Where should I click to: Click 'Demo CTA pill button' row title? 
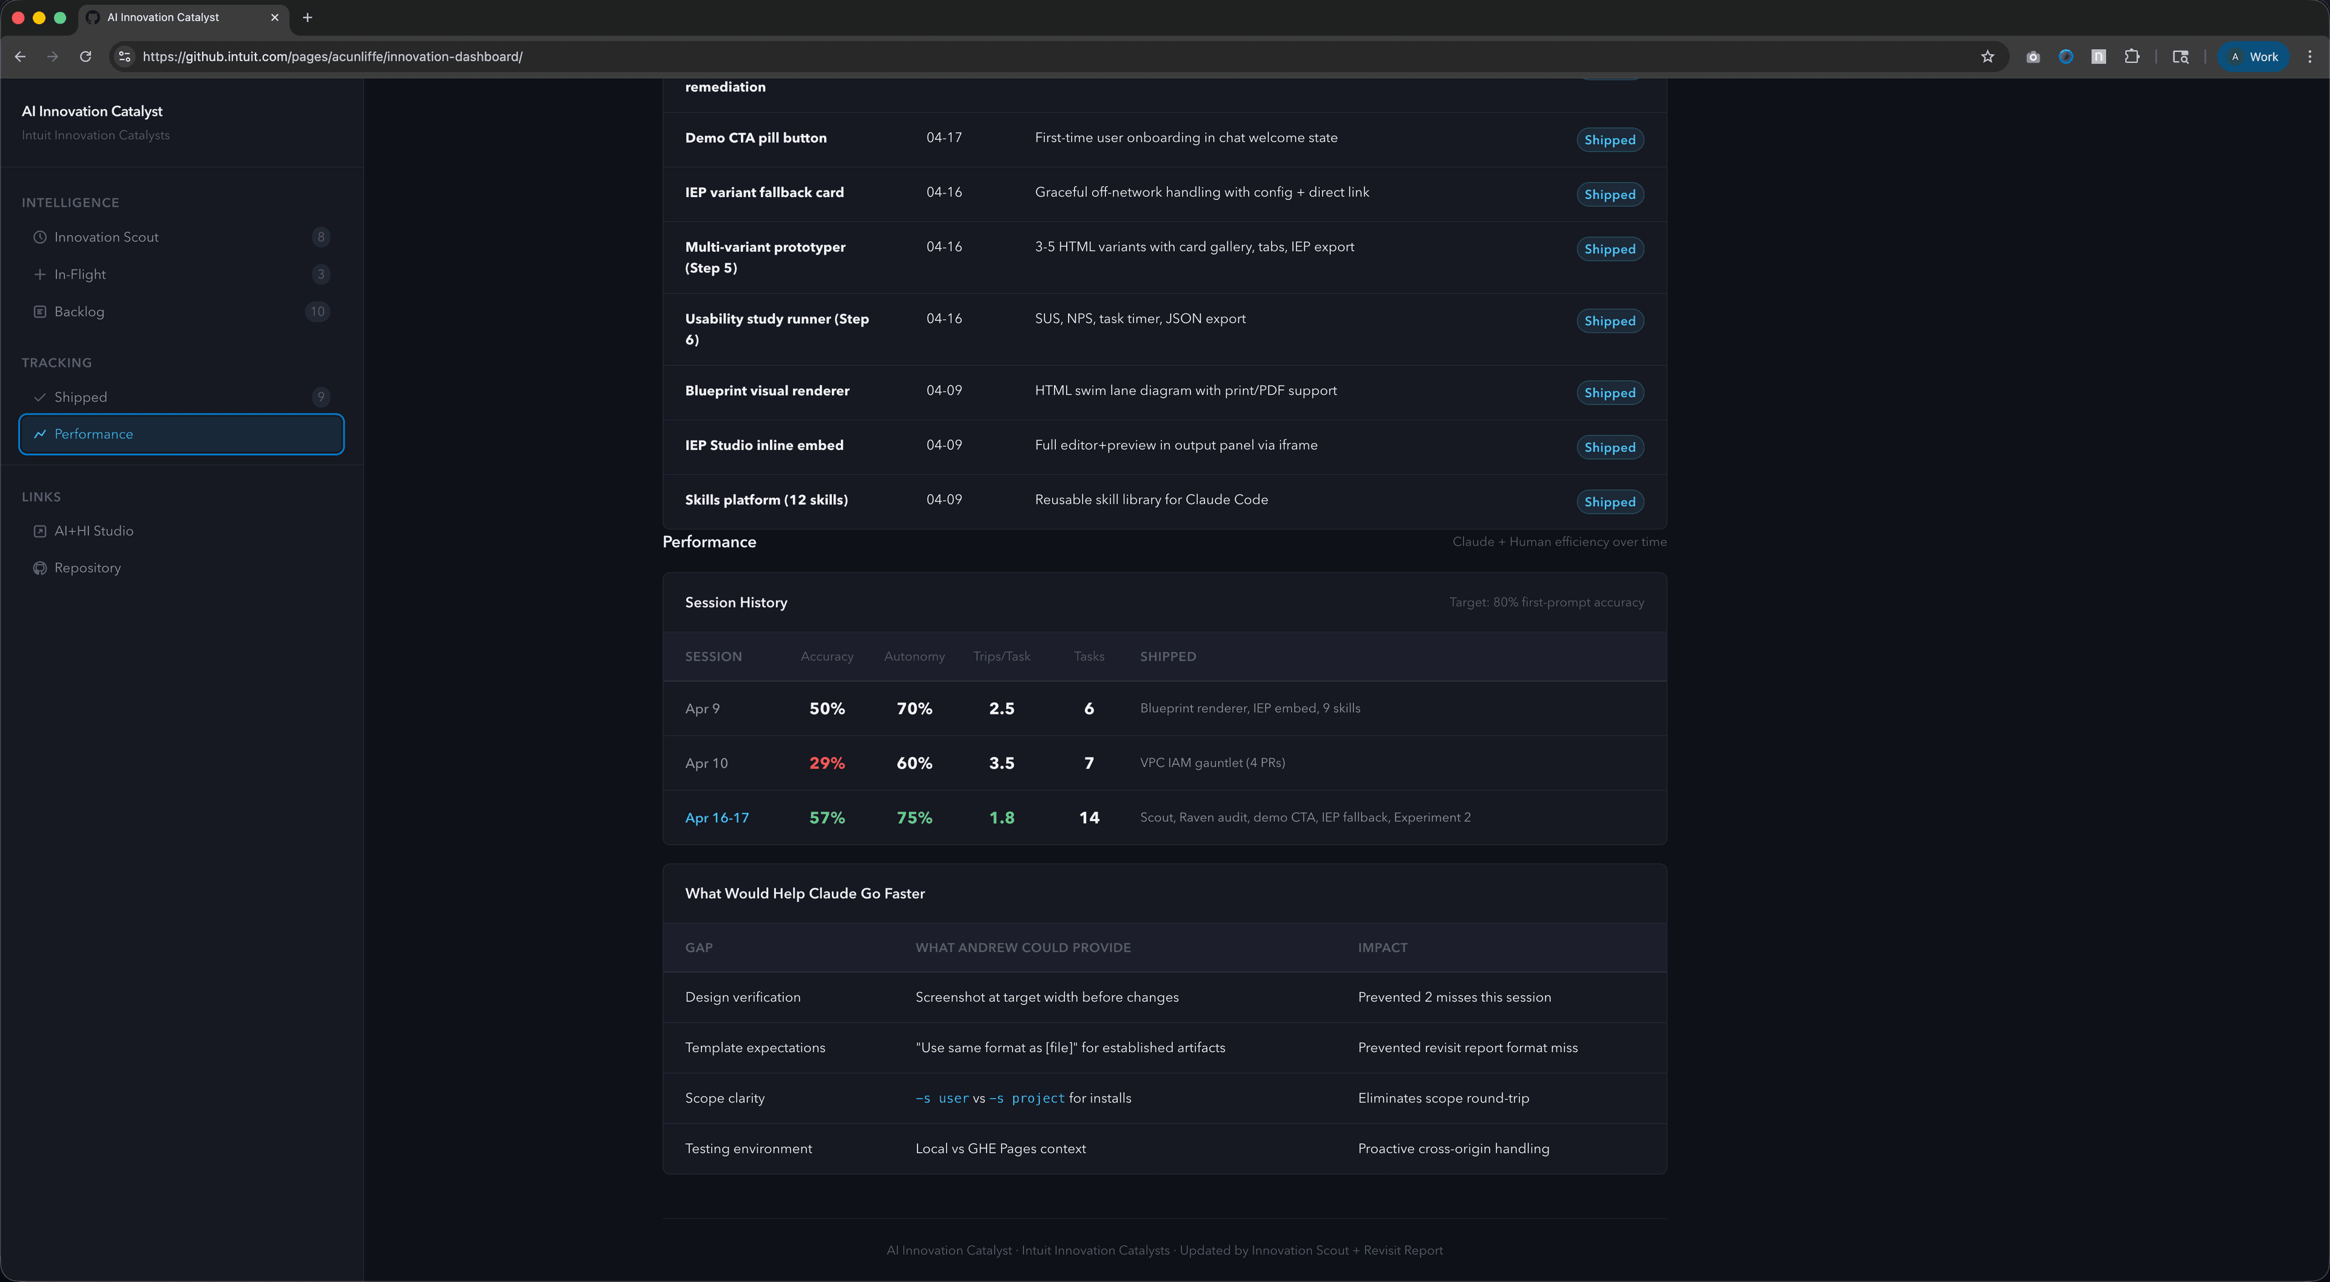click(755, 138)
